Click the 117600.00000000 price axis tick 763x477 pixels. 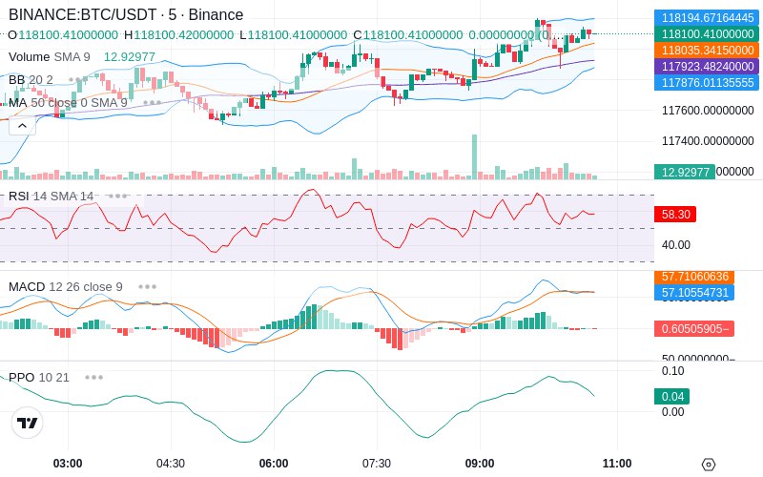click(708, 111)
